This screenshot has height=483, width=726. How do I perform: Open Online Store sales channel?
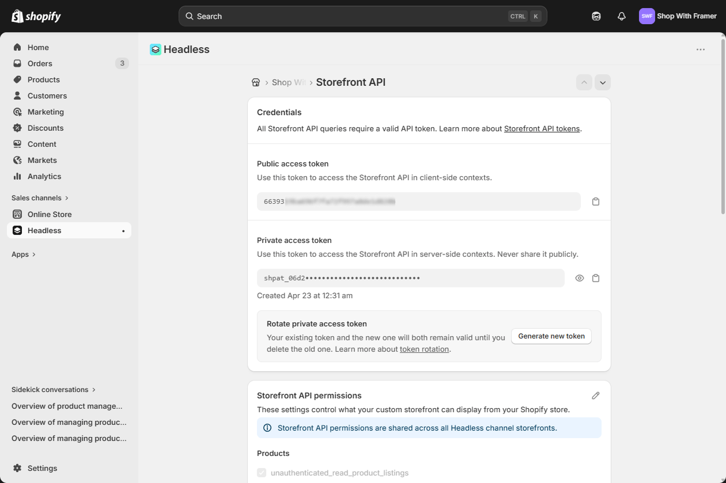69,214
